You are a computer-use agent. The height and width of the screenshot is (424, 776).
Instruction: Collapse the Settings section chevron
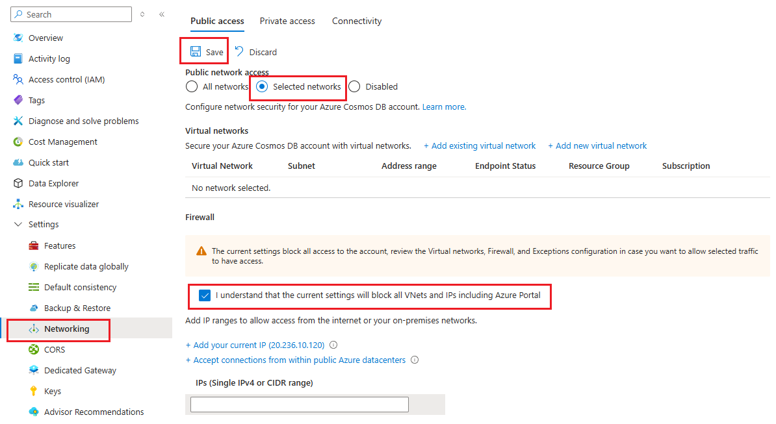[18, 225]
